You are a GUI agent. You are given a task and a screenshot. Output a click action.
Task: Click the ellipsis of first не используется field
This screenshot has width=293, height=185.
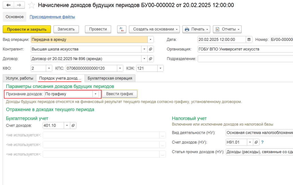click(163, 135)
